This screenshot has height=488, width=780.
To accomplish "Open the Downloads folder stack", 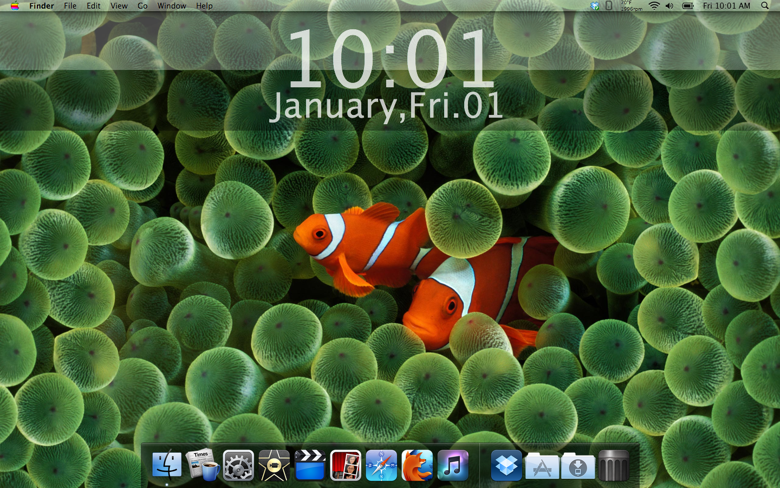I will click(x=578, y=465).
